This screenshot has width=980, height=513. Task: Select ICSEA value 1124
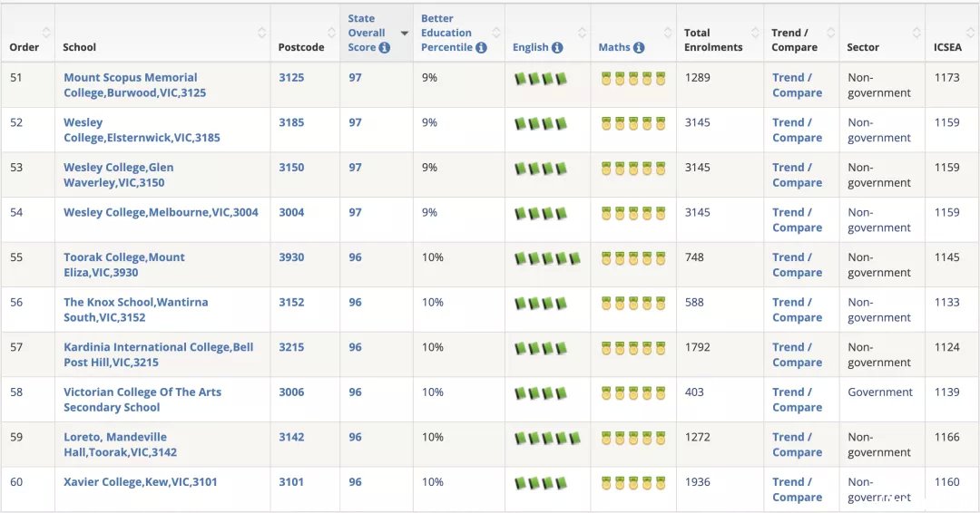point(946,347)
